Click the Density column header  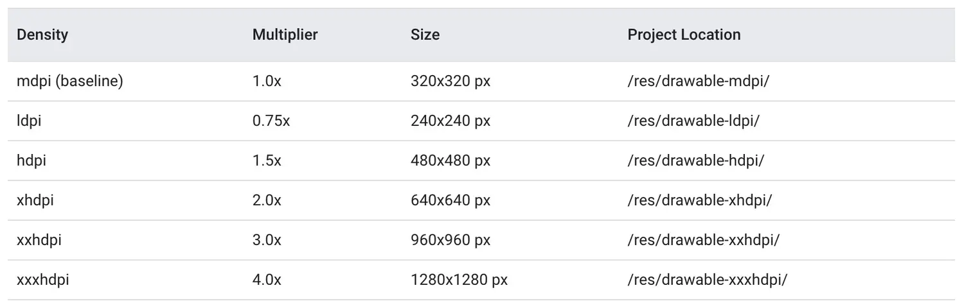[42, 35]
